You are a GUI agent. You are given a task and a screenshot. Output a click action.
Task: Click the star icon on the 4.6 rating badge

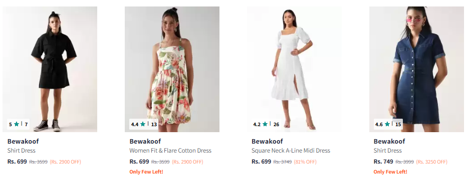(x=387, y=124)
